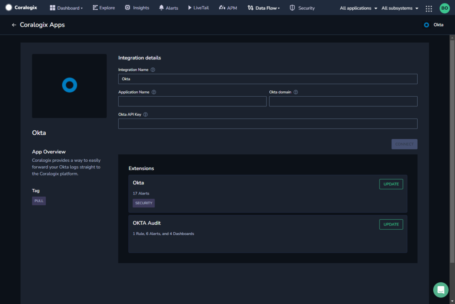
Task: Show help for Integration Name
Action: [153, 70]
